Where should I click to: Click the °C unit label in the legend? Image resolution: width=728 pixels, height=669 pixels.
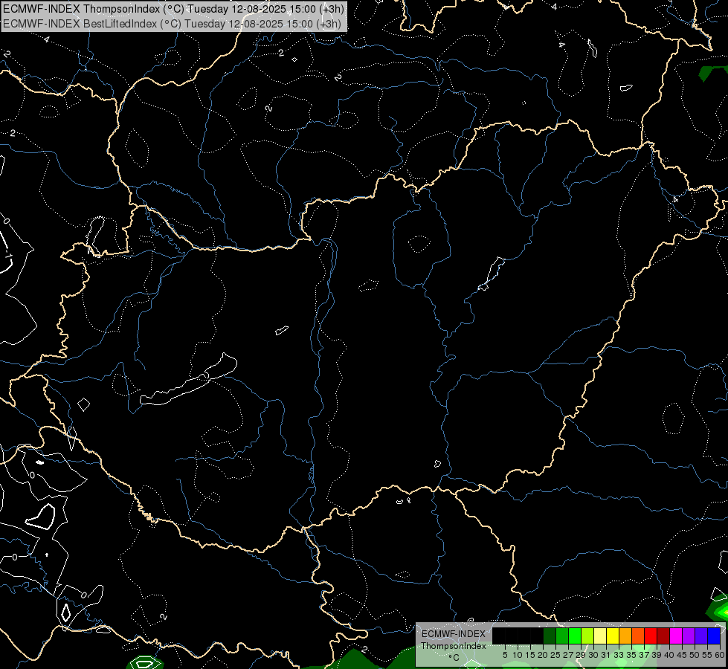[x=454, y=657]
